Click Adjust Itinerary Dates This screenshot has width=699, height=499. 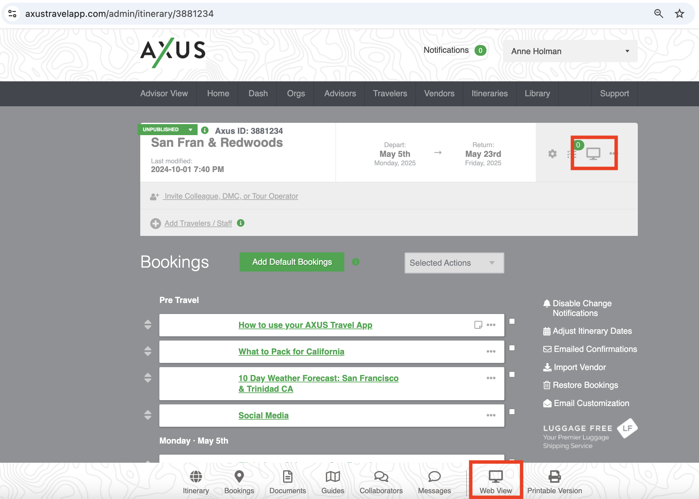[x=588, y=331]
